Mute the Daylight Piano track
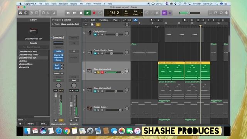 [x=95, y=34]
